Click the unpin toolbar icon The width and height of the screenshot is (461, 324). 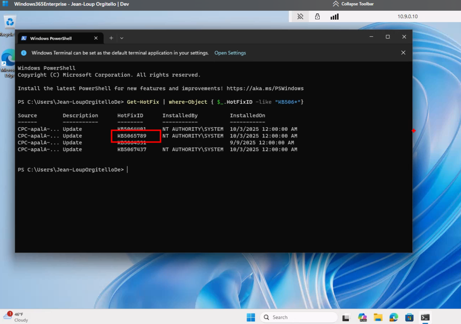click(300, 17)
